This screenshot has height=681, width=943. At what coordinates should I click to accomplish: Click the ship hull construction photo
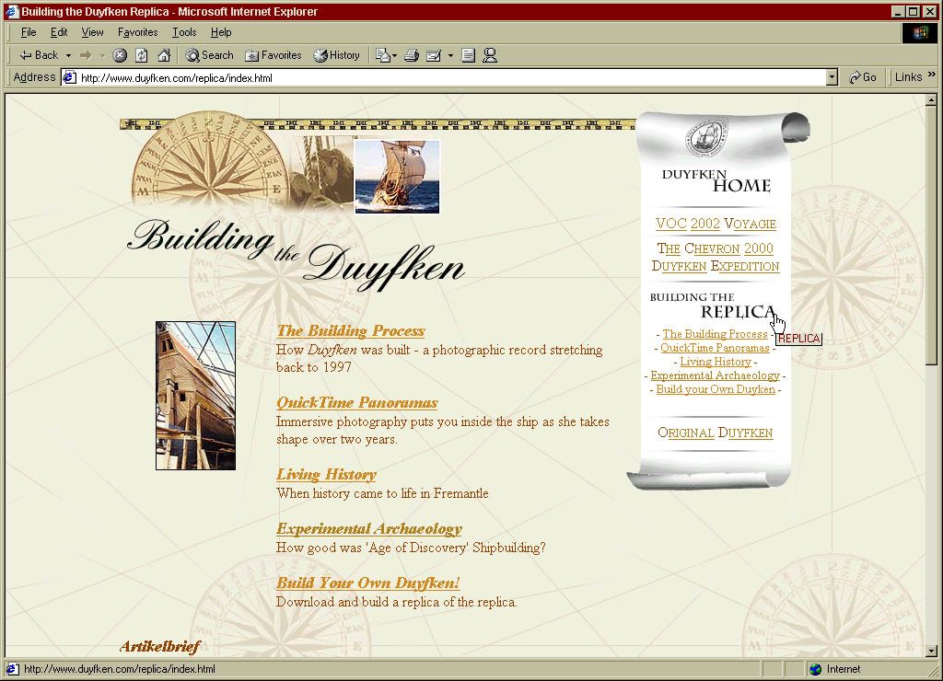coord(195,396)
